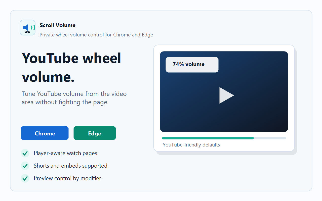322x201 pixels.
Task: Click the dark video preview area
Action: coord(224,91)
